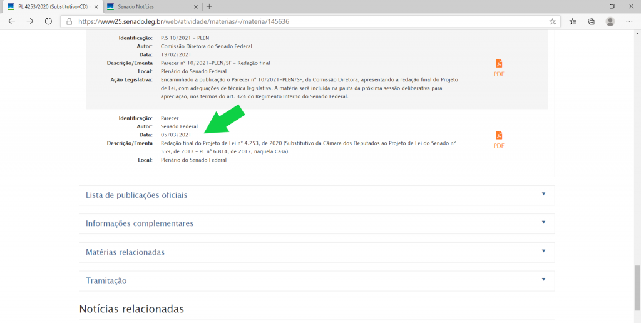Image resolution: width=641 pixels, height=323 pixels.
Task: Go back to the previous page
Action: click(11, 21)
